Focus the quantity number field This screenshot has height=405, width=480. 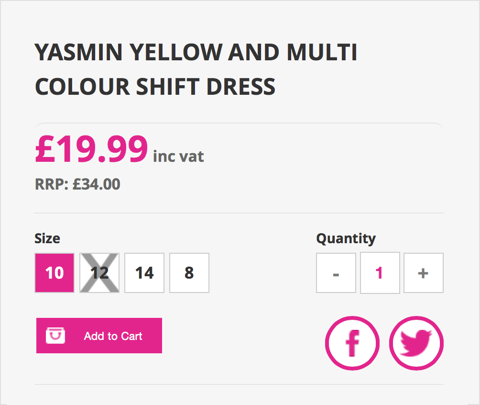pyautogui.click(x=380, y=273)
